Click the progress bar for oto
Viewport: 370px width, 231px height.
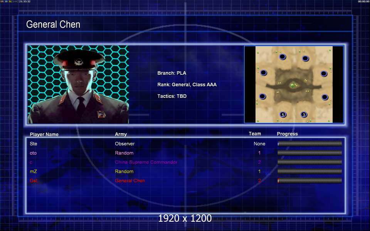pyautogui.click(x=309, y=153)
